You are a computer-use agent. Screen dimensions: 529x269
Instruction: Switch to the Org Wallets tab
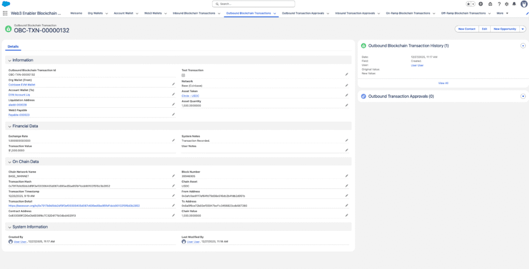tap(96, 13)
